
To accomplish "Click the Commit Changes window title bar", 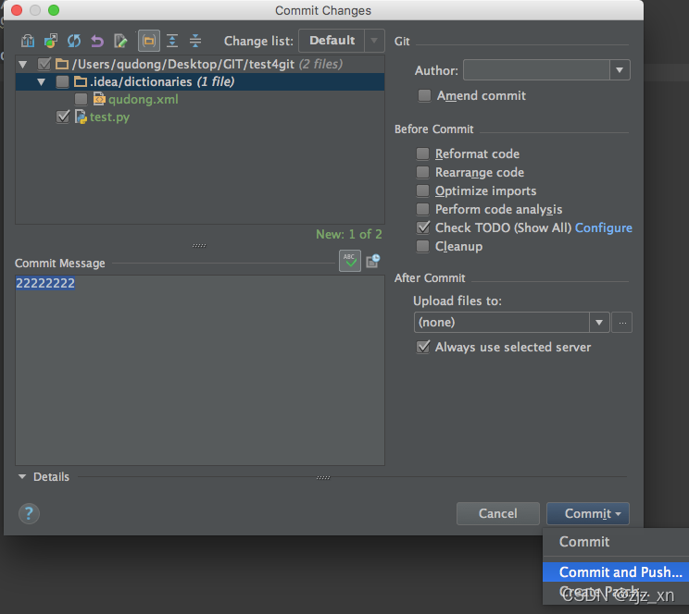I will 323,10.
